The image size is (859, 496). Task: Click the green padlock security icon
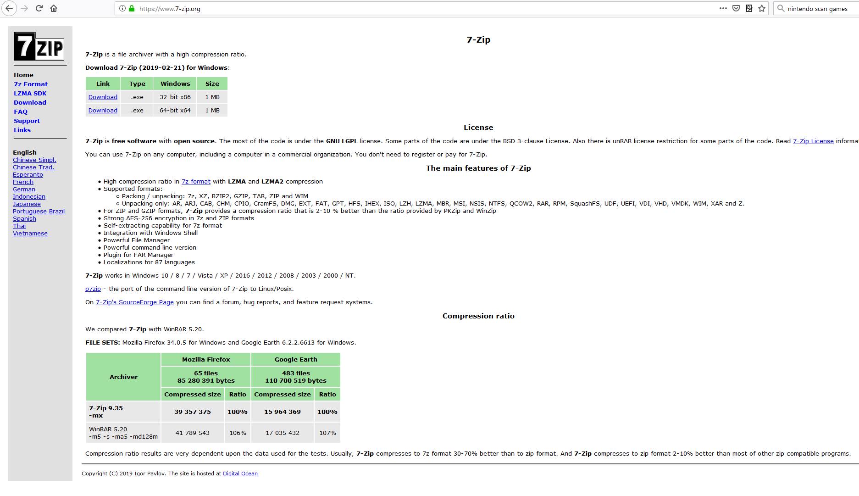[x=132, y=8]
